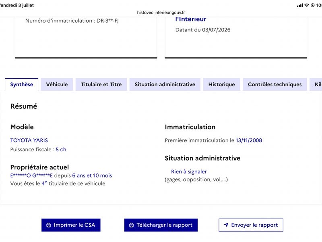Viewport: 322px width, 242px height.
Task: Tap the orientation lock icon in the status bar
Action: pyautogui.click(x=313, y=5)
